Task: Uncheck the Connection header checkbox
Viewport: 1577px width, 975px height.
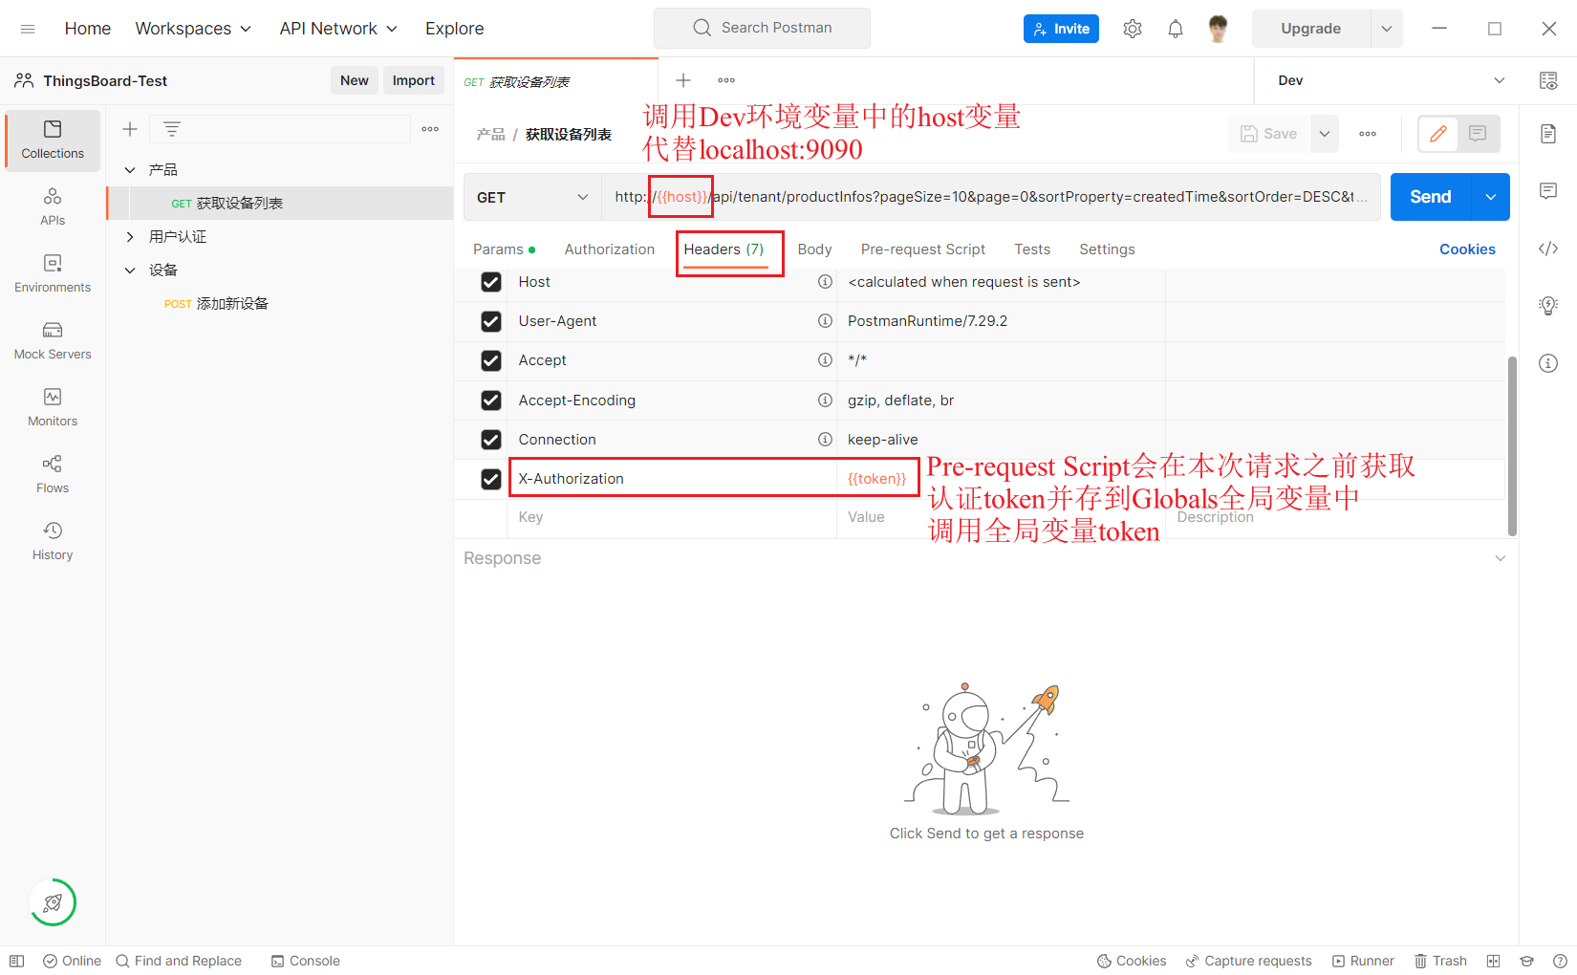Action: [491, 440]
